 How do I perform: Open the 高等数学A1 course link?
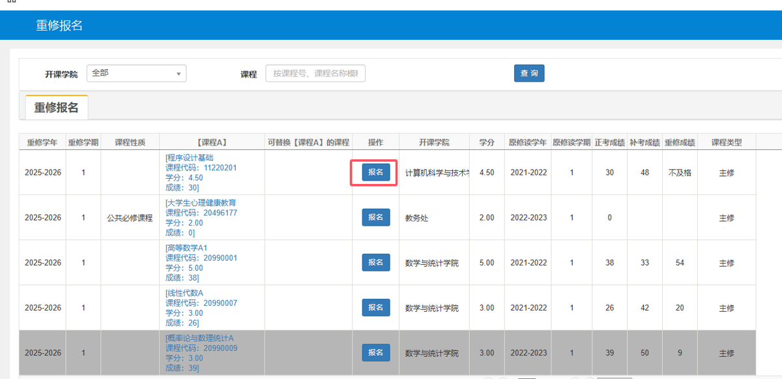coord(187,248)
